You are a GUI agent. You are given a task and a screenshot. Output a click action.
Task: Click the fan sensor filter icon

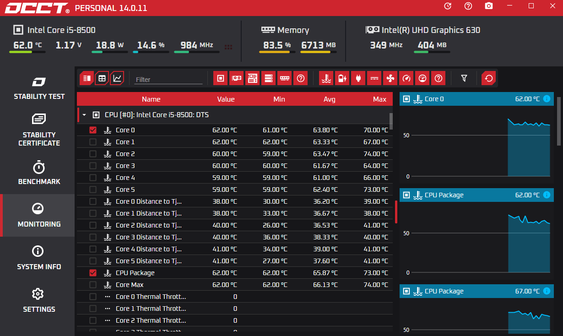(x=390, y=78)
